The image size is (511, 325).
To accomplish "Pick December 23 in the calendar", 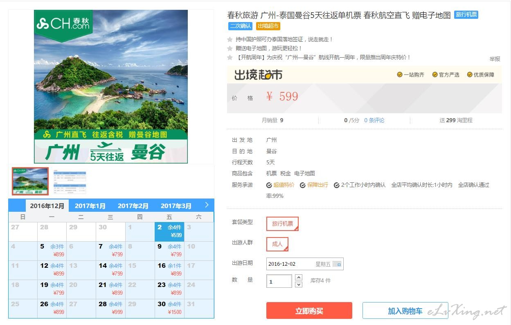I will [x=169, y=289].
